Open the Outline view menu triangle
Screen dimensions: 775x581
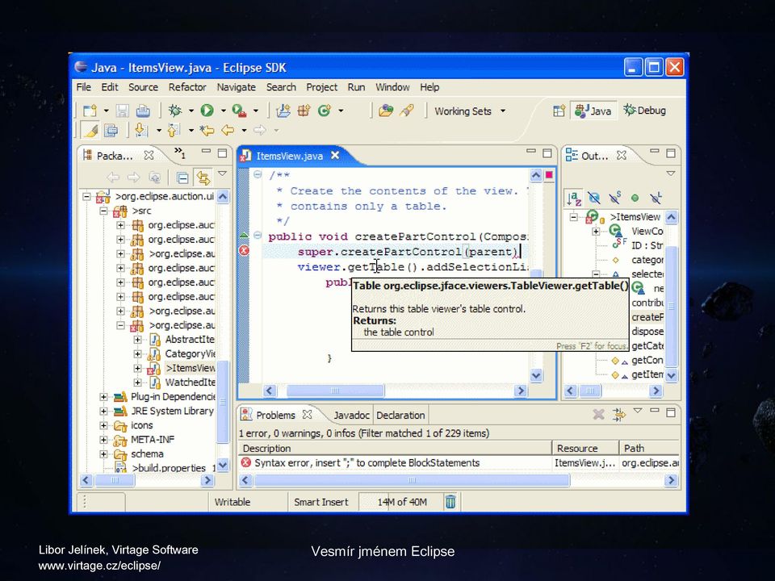pos(671,174)
